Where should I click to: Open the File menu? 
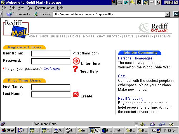click(4, 8)
